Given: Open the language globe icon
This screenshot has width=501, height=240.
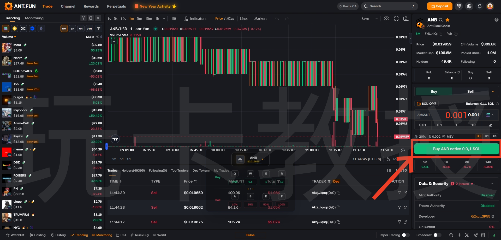Looking at the screenshot, I should point(469,6).
